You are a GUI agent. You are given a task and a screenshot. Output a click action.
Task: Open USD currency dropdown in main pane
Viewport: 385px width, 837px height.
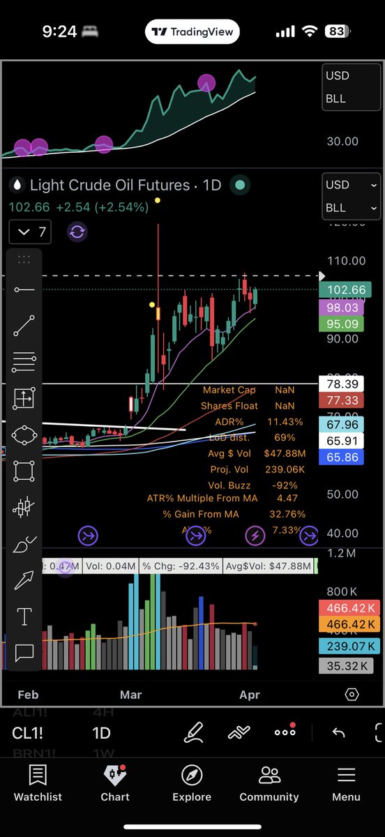tap(351, 185)
